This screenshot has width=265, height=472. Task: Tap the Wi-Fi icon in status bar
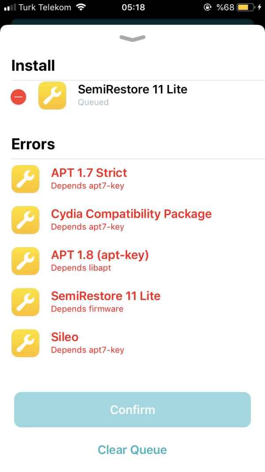[x=80, y=8]
